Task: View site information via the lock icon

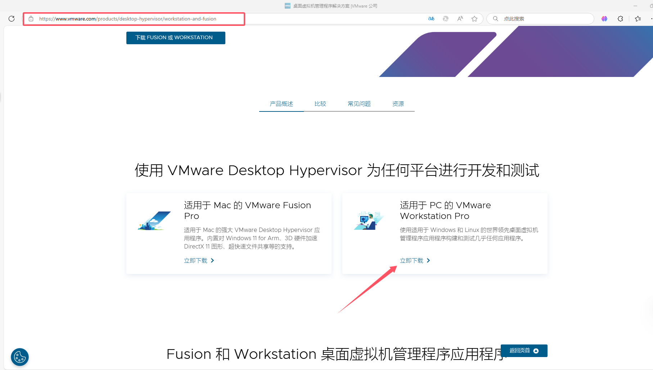Action: 31,19
